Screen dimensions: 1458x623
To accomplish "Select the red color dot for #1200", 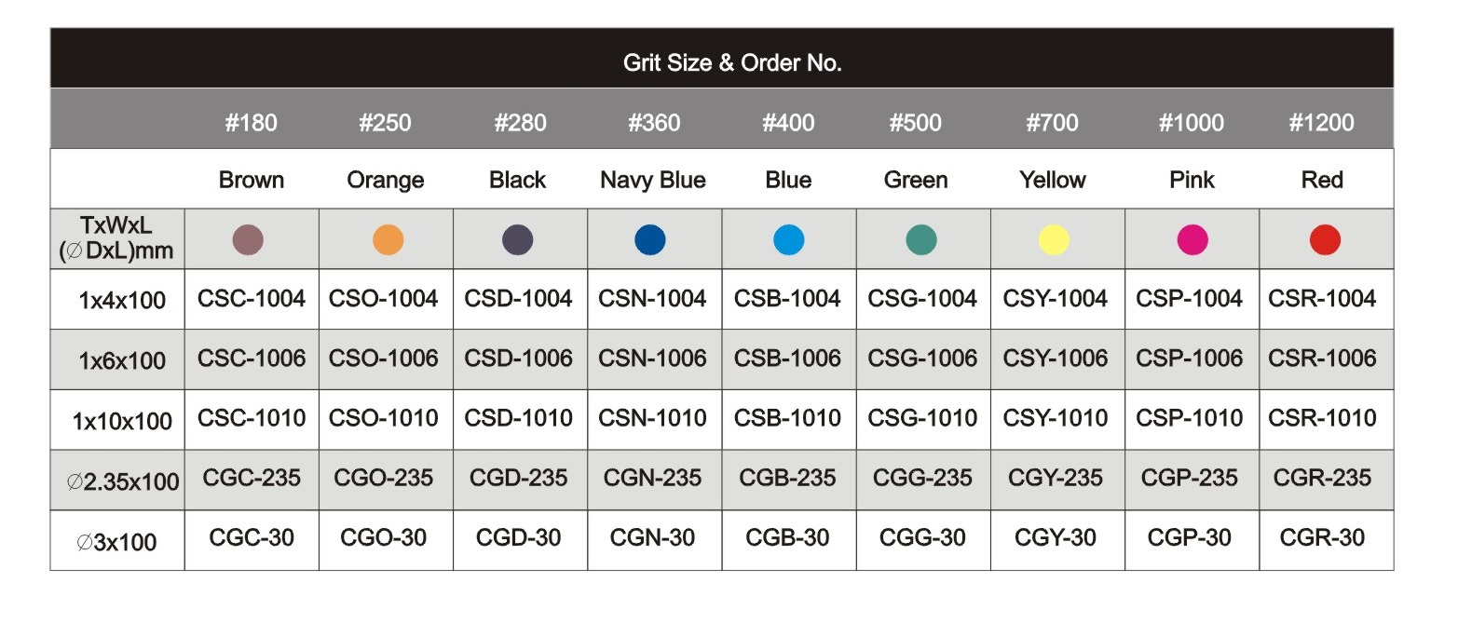I will pyautogui.click(x=1325, y=240).
